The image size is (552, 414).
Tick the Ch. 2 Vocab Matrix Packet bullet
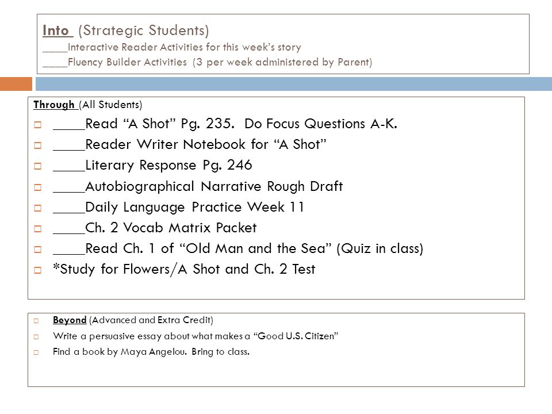point(38,229)
